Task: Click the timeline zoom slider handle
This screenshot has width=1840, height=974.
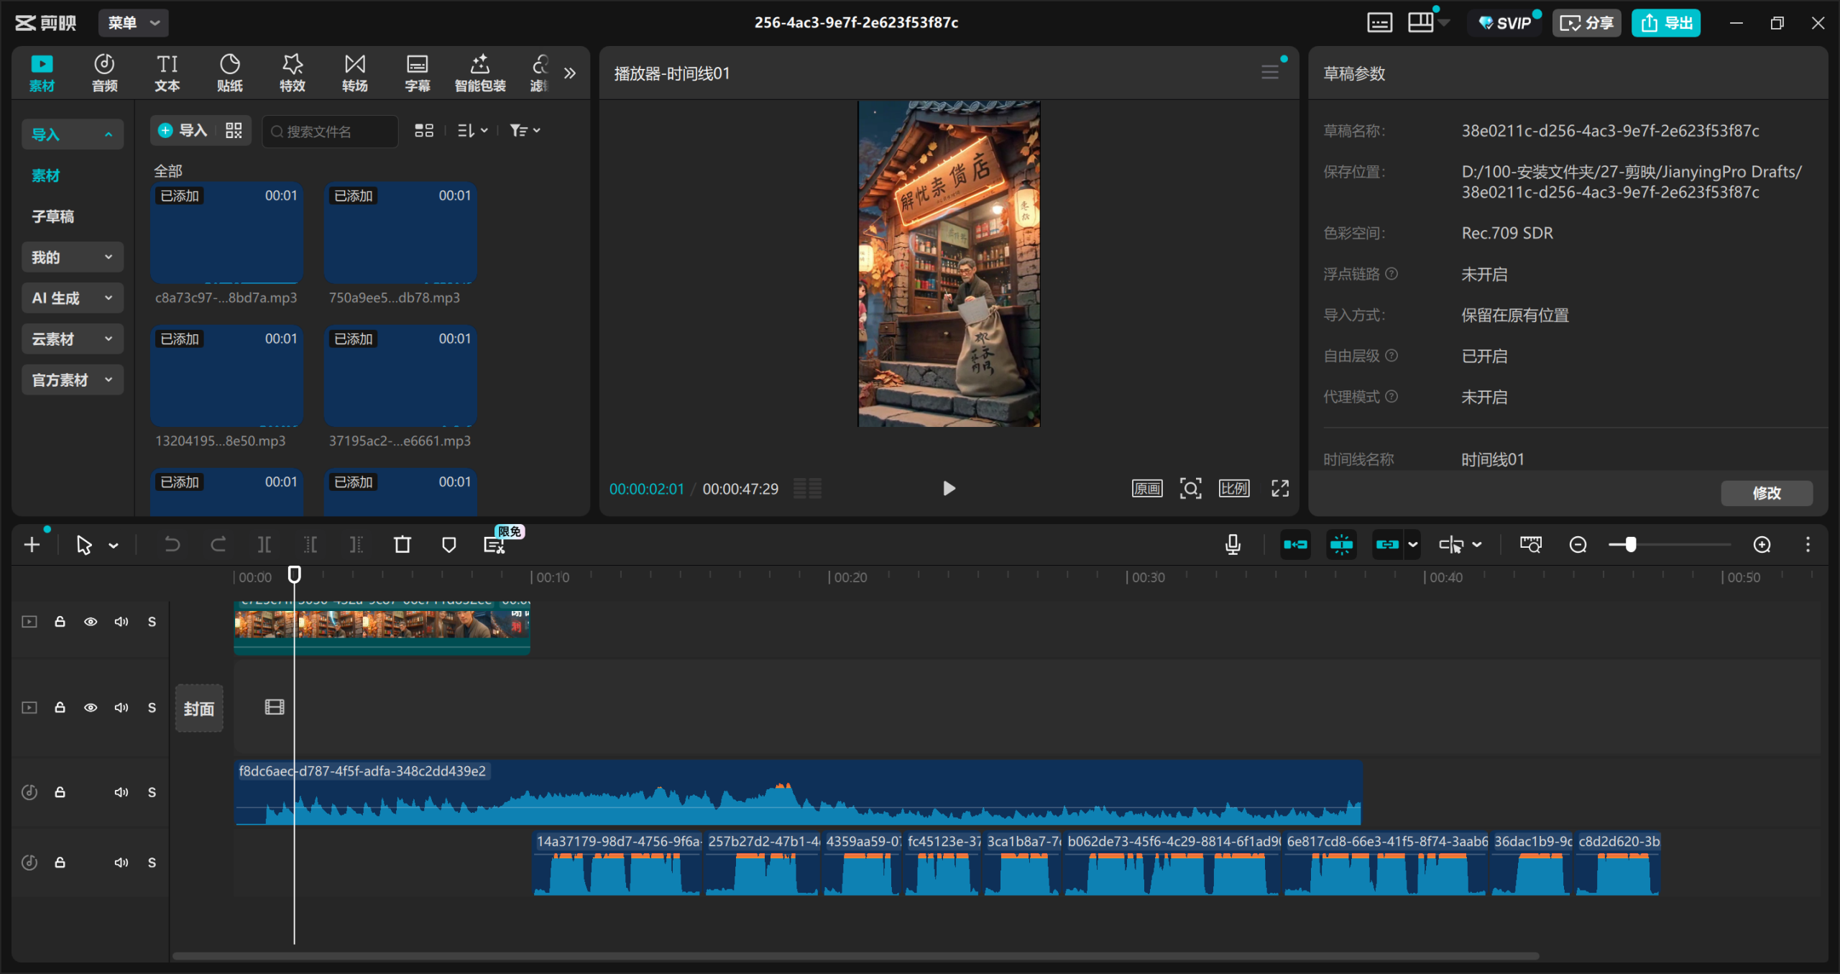Action: [1631, 545]
